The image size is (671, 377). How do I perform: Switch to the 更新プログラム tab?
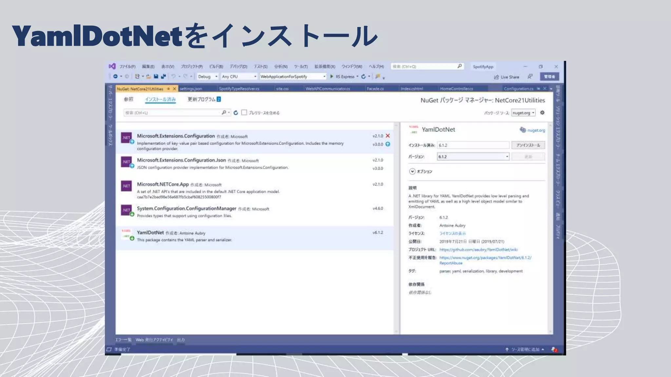pos(204,99)
